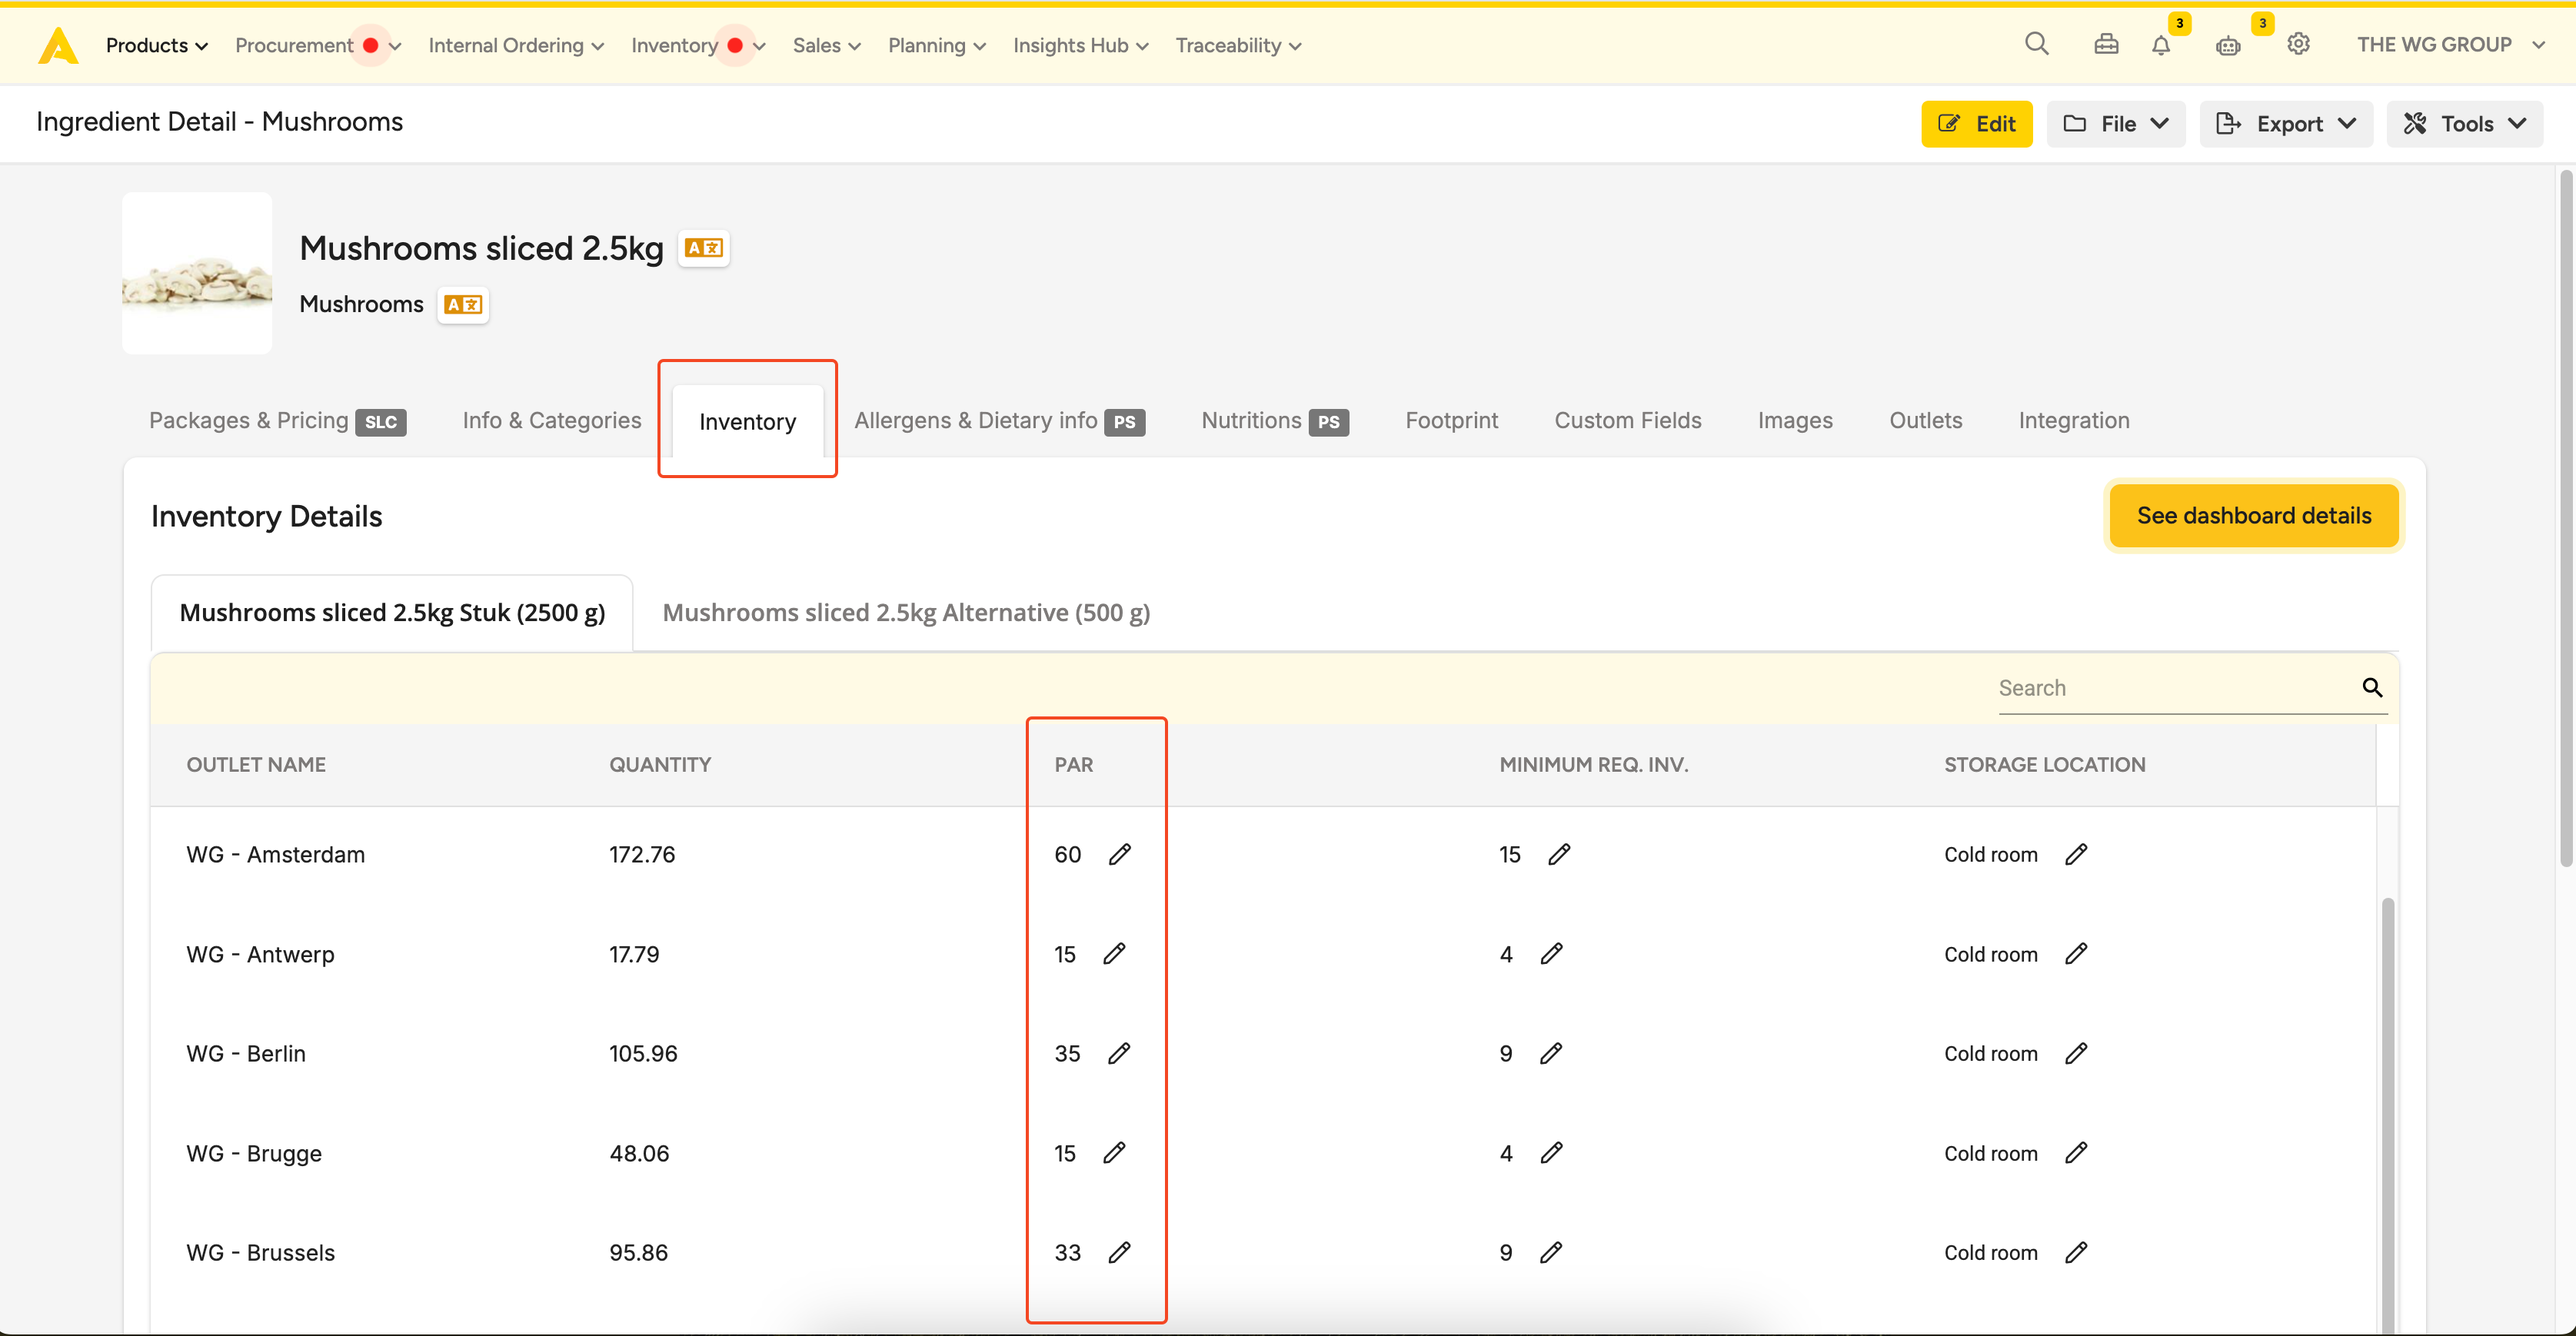This screenshot has width=2576, height=1336.
Task: Select the Alternative (500 g) package tab
Action: point(906,613)
